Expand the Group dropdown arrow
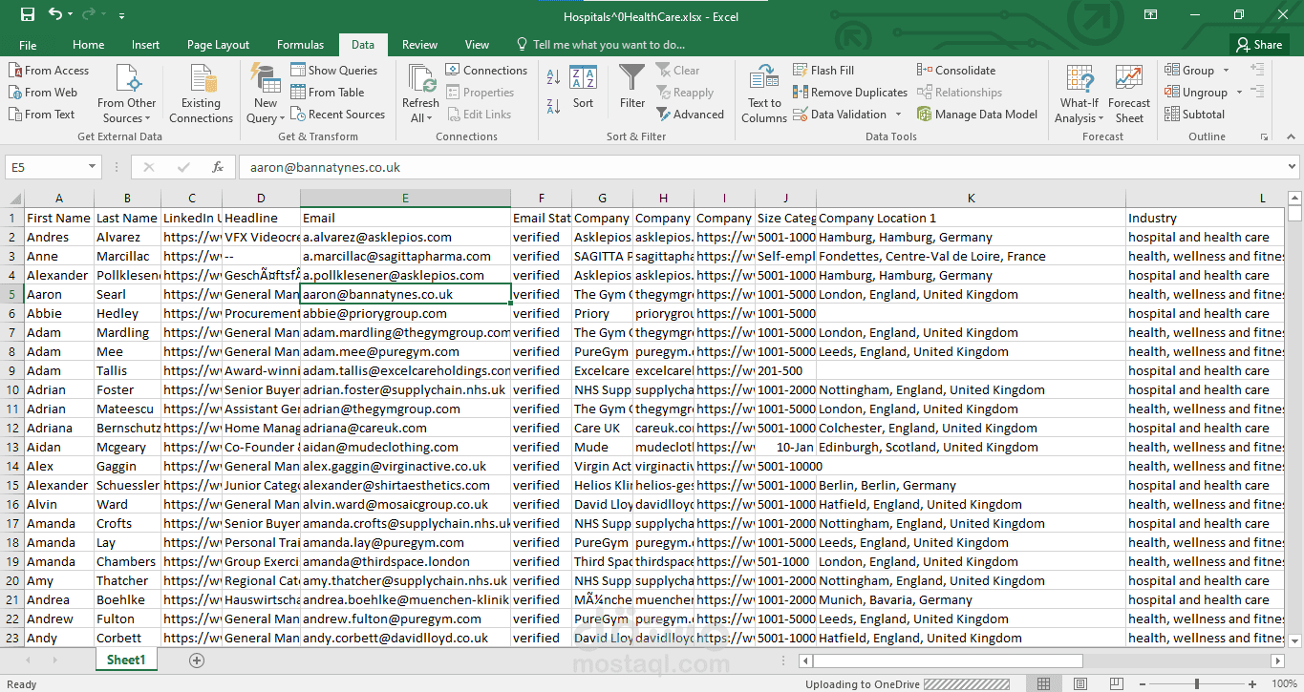This screenshot has width=1304, height=692. (x=1227, y=71)
